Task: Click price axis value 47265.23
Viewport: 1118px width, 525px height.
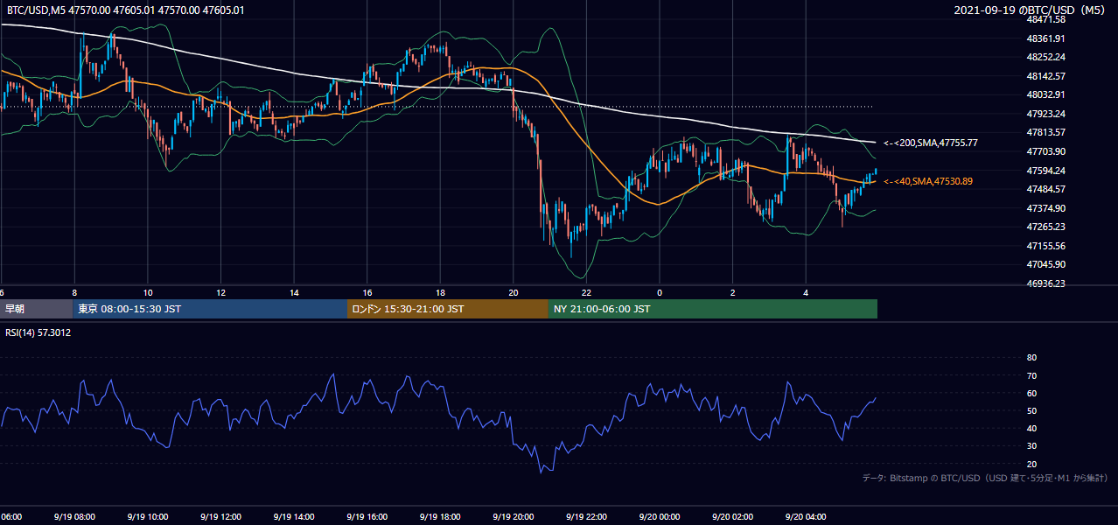Action: pyautogui.click(x=1045, y=227)
